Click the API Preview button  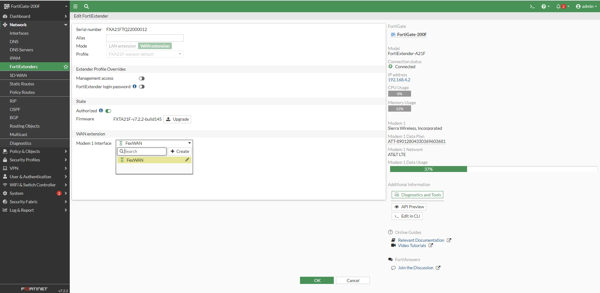point(409,207)
